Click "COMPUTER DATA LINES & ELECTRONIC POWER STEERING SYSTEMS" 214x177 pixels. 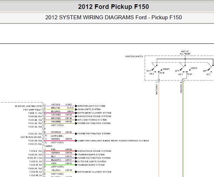113,141
